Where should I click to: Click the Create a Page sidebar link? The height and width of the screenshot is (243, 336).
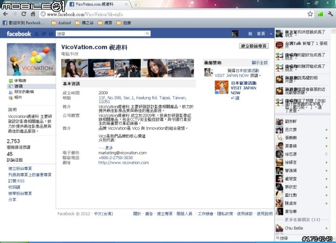point(20,169)
